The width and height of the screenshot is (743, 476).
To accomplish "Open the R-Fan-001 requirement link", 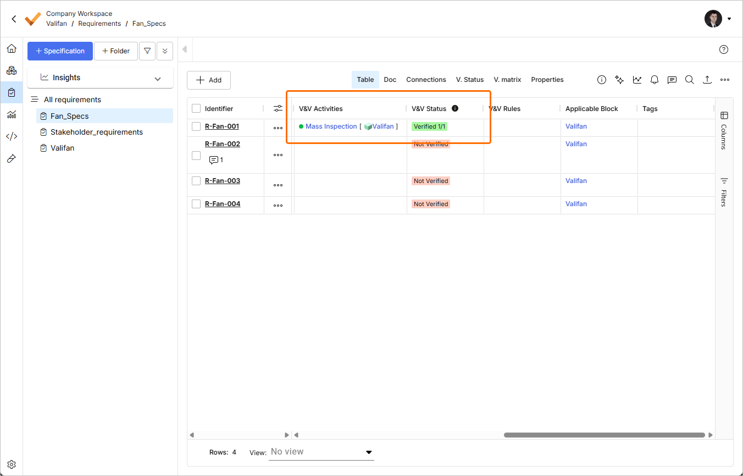I will [222, 126].
